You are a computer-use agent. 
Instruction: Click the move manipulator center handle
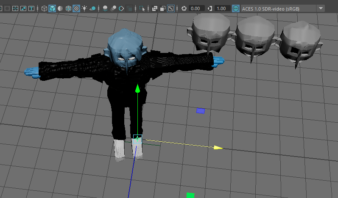(137, 139)
